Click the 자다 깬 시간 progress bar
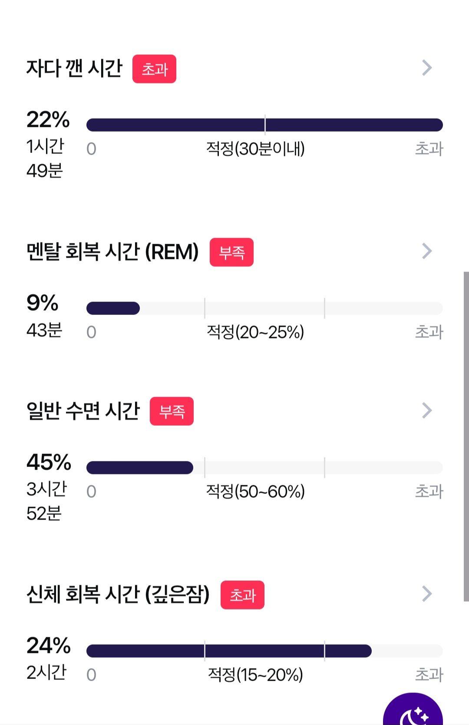469x725 pixels. pos(264,125)
